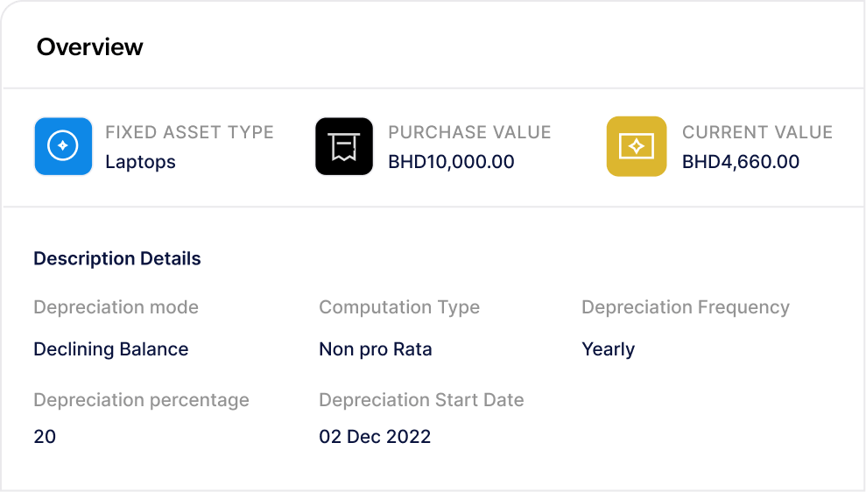Click the black Purchase Value receipt icon
This screenshot has height=492, width=866.
coord(344,146)
